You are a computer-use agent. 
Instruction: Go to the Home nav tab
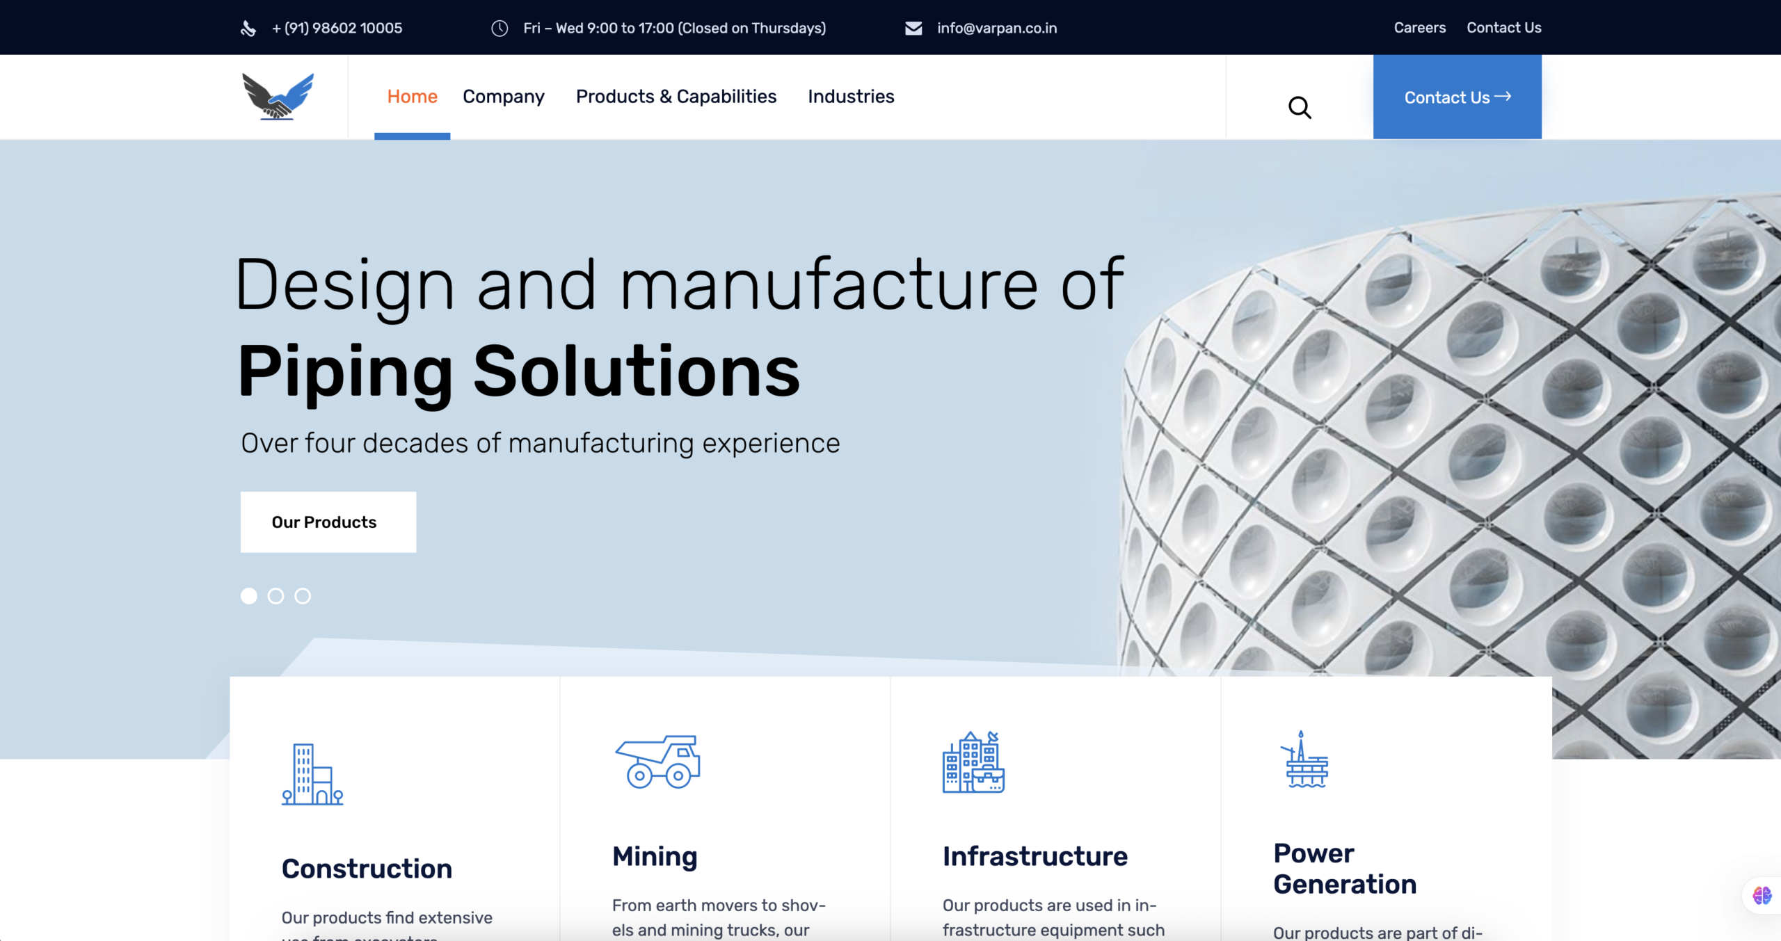point(412,97)
